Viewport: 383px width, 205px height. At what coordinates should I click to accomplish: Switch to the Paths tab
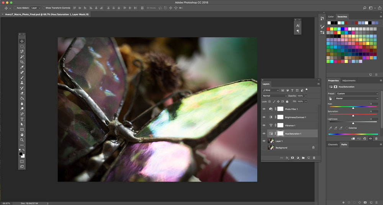[x=344, y=145]
